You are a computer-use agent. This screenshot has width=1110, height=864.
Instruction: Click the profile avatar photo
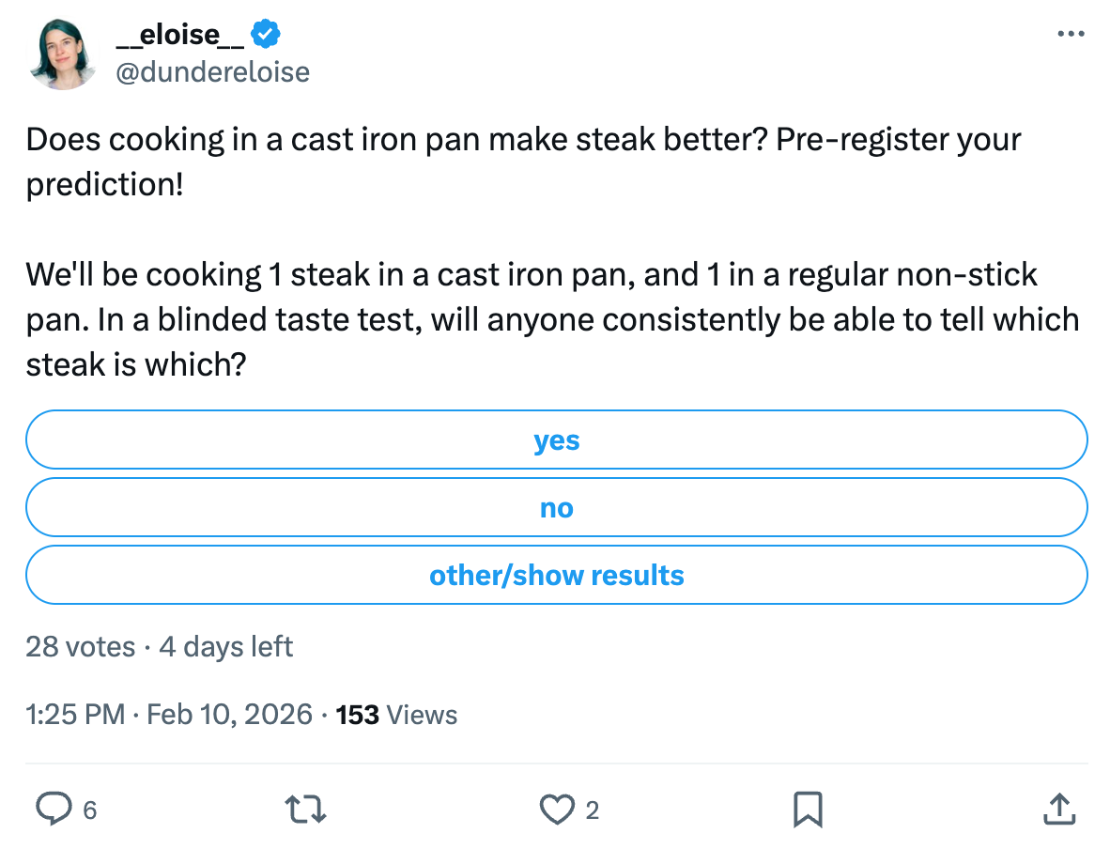point(64,54)
